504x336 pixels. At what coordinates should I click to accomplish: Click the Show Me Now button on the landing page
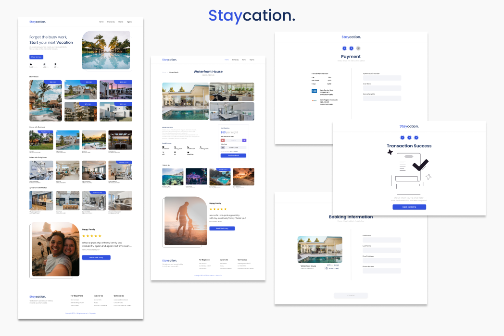coord(37,57)
